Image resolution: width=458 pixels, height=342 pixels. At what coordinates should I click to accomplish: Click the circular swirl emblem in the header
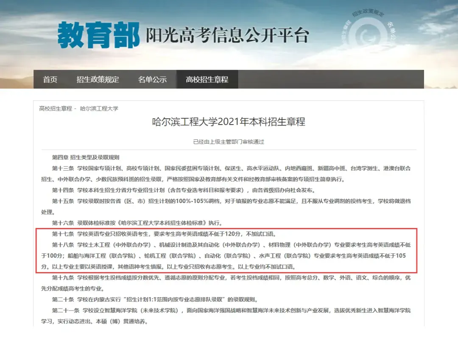coord(369,34)
